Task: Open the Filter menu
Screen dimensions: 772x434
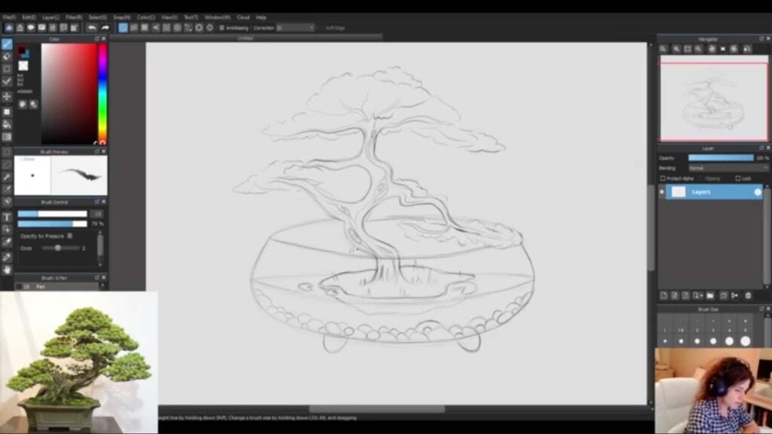Action: (73, 17)
